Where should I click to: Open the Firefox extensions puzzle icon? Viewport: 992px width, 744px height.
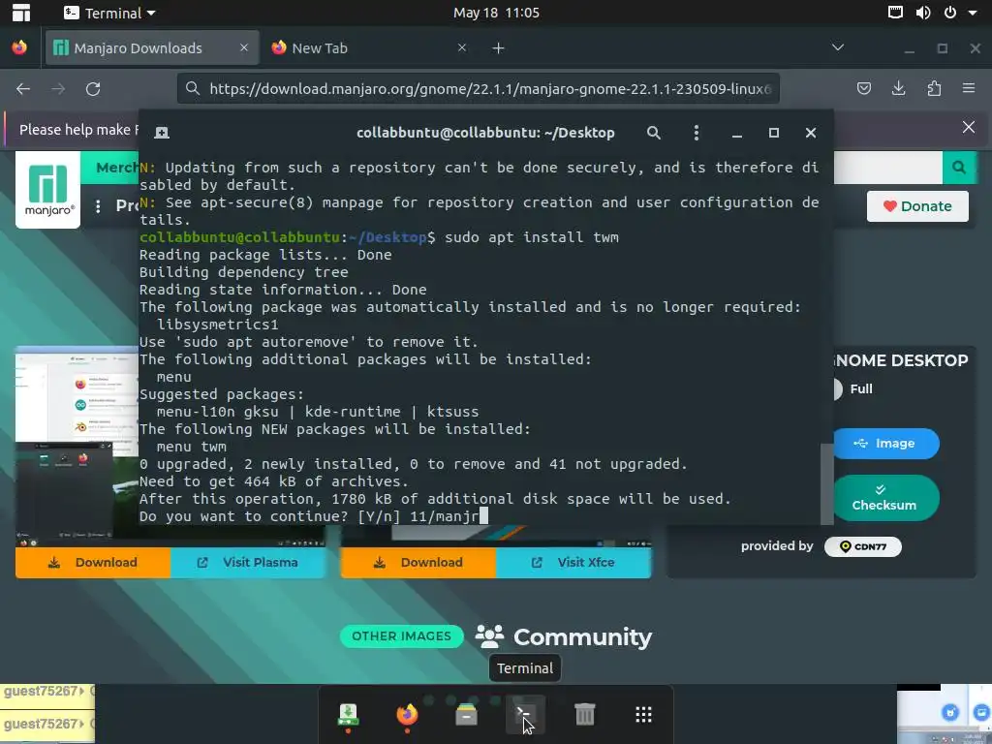click(934, 88)
